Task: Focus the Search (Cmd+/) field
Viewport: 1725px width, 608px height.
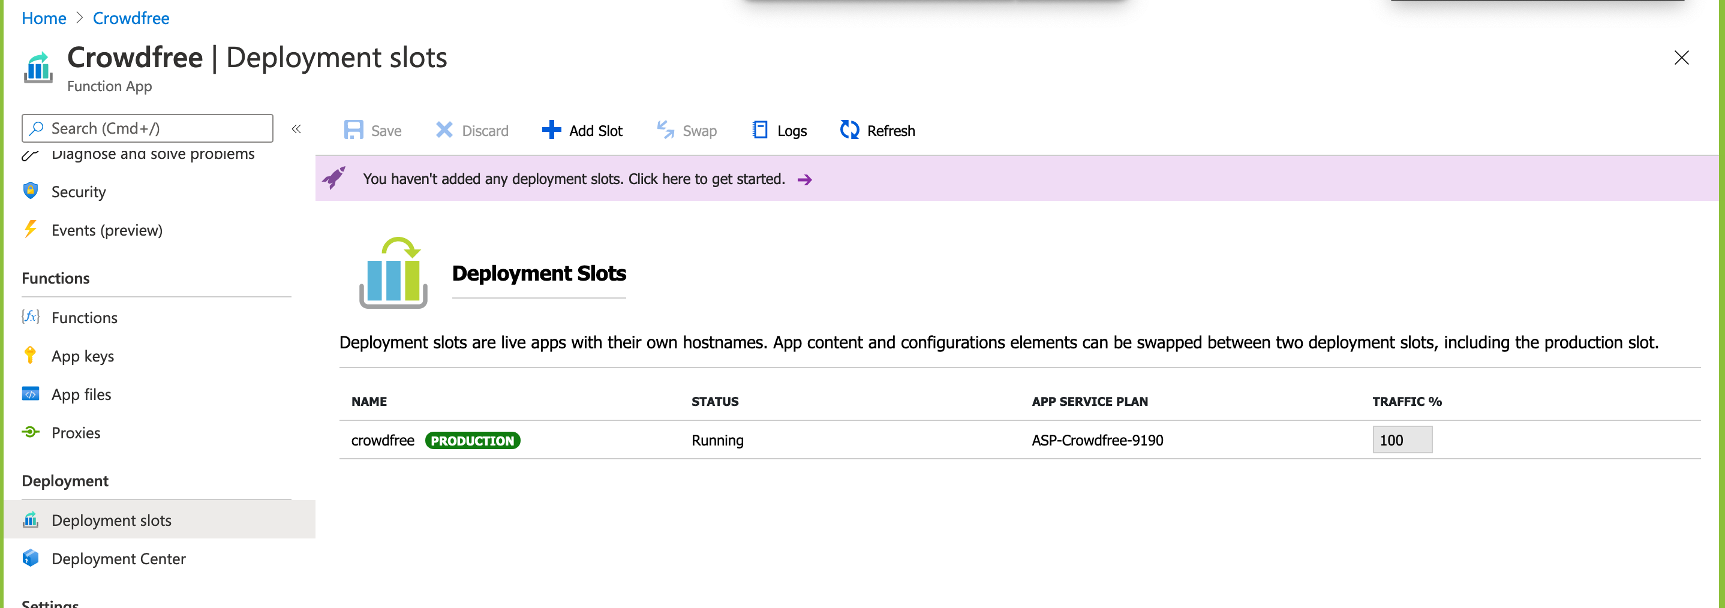Action: (x=148, y=128)
